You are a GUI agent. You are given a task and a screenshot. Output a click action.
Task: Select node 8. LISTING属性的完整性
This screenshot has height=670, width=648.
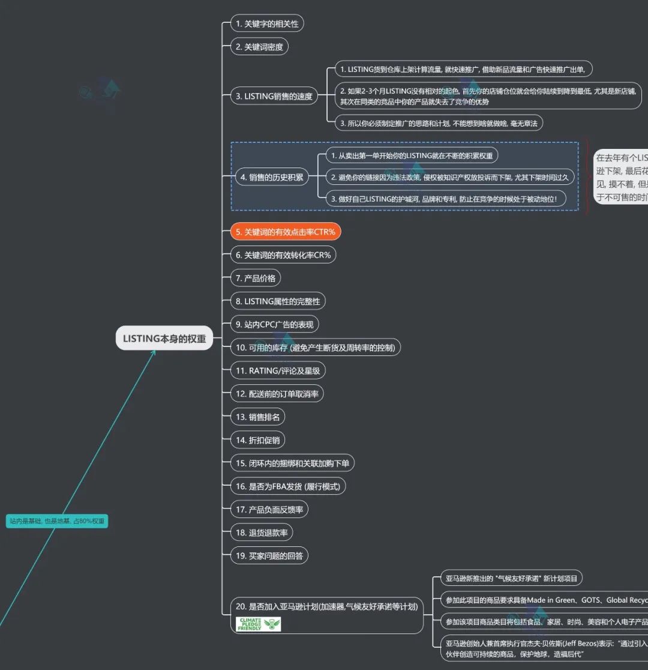(x=278, y=301)
